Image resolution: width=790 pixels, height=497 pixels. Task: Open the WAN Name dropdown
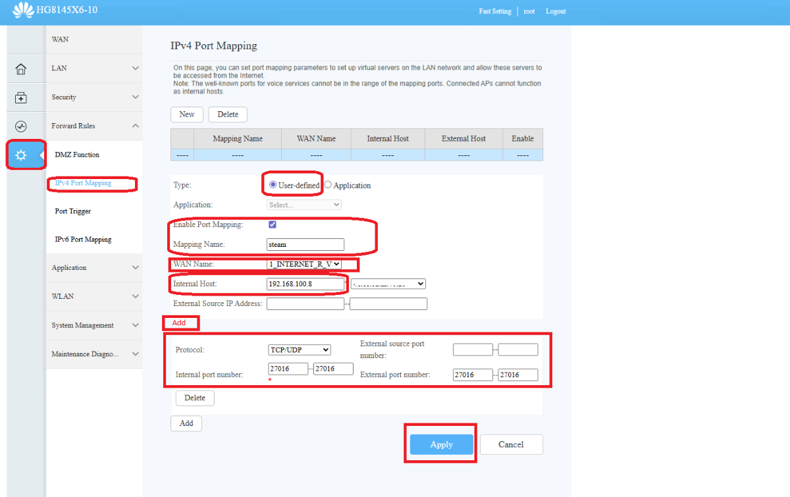[x=304, y=264]
